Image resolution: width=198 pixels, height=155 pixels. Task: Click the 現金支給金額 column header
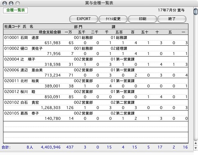coord(49,32)
